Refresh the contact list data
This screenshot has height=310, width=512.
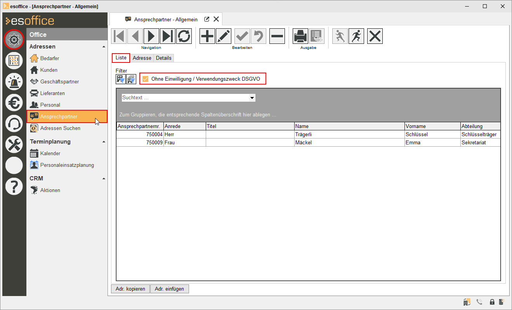(184, 36)
